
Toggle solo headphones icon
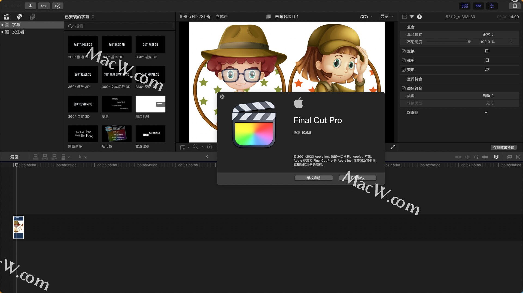pyautogui.click(x=476, y=157)
